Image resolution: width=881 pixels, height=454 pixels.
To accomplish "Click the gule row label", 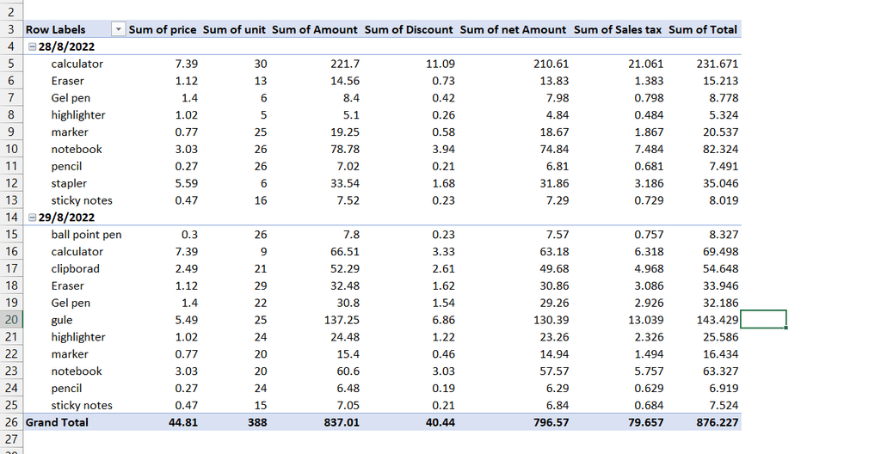I will (62, 320).
